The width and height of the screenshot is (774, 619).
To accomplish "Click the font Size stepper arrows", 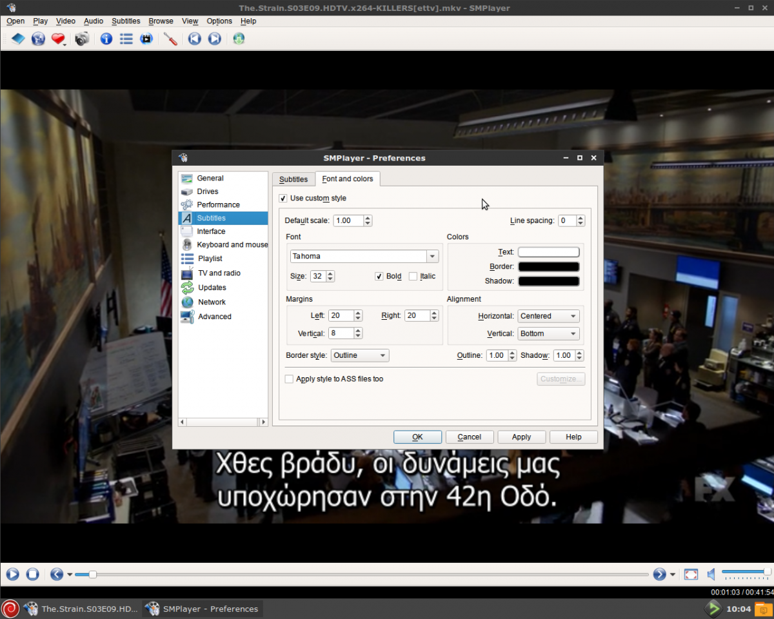I will (330, 277).
